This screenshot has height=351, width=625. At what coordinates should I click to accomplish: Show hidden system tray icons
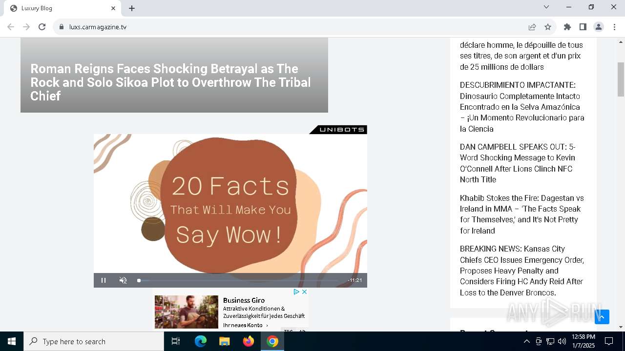[526, 341]
